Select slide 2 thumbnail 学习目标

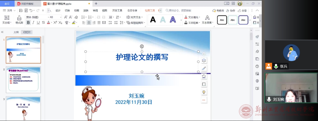(x=23, y=80)
